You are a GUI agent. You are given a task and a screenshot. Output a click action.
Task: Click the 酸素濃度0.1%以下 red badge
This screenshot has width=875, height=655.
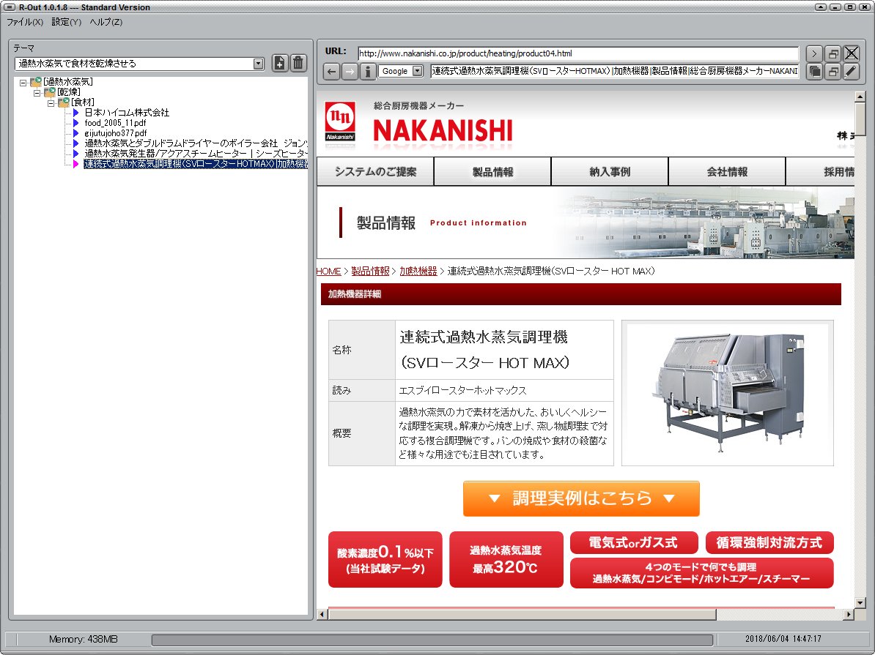click(385, 560)
